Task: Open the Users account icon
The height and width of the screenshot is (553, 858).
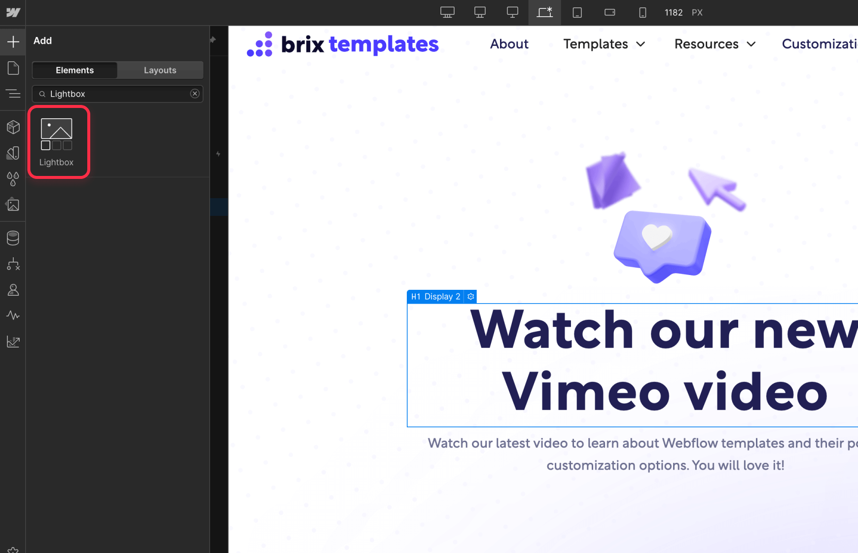Action: (x=13, y=290)
